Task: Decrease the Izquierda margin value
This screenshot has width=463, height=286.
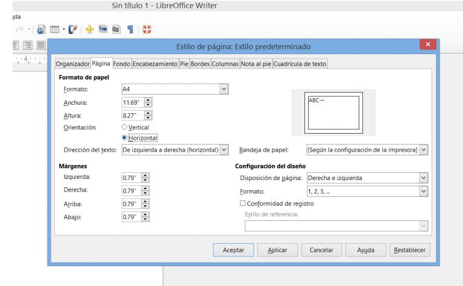Action: [x=145, y=180]
